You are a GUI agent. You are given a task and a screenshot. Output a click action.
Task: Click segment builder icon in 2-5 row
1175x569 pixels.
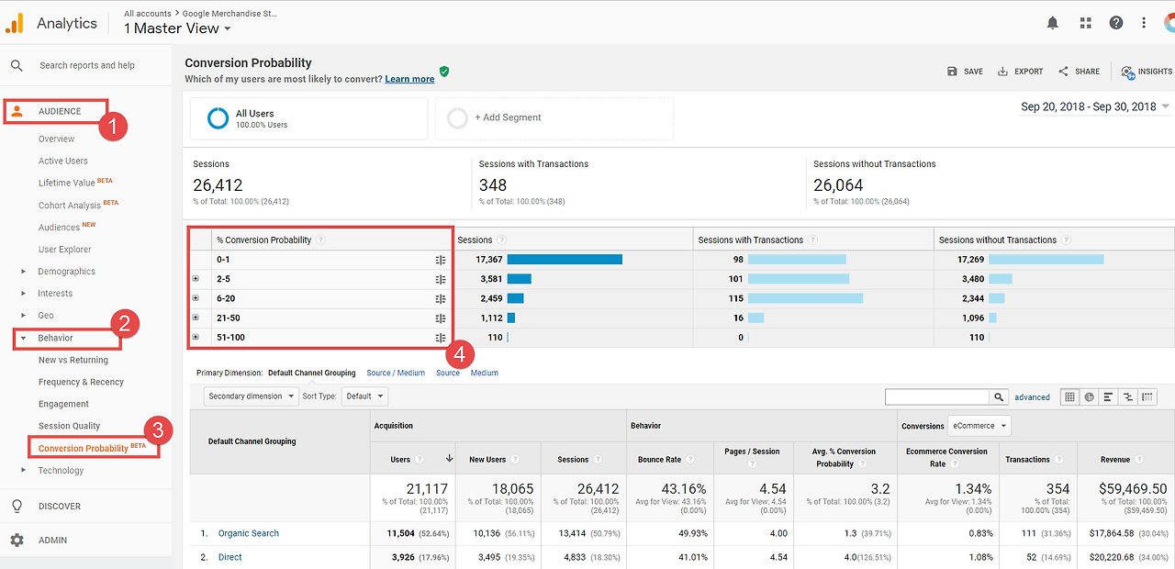click(x=441, y=279)
